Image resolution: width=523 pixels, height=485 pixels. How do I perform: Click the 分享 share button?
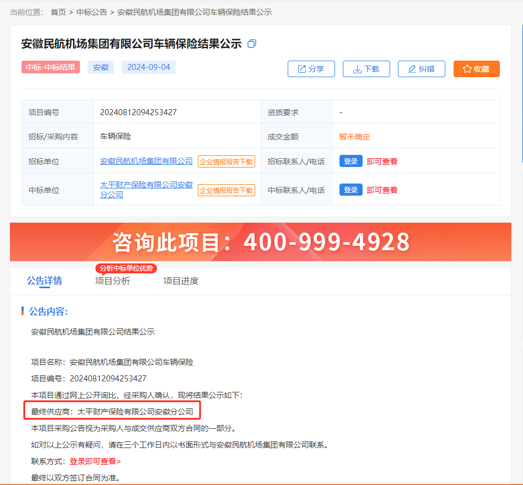[x=311, y=69]
